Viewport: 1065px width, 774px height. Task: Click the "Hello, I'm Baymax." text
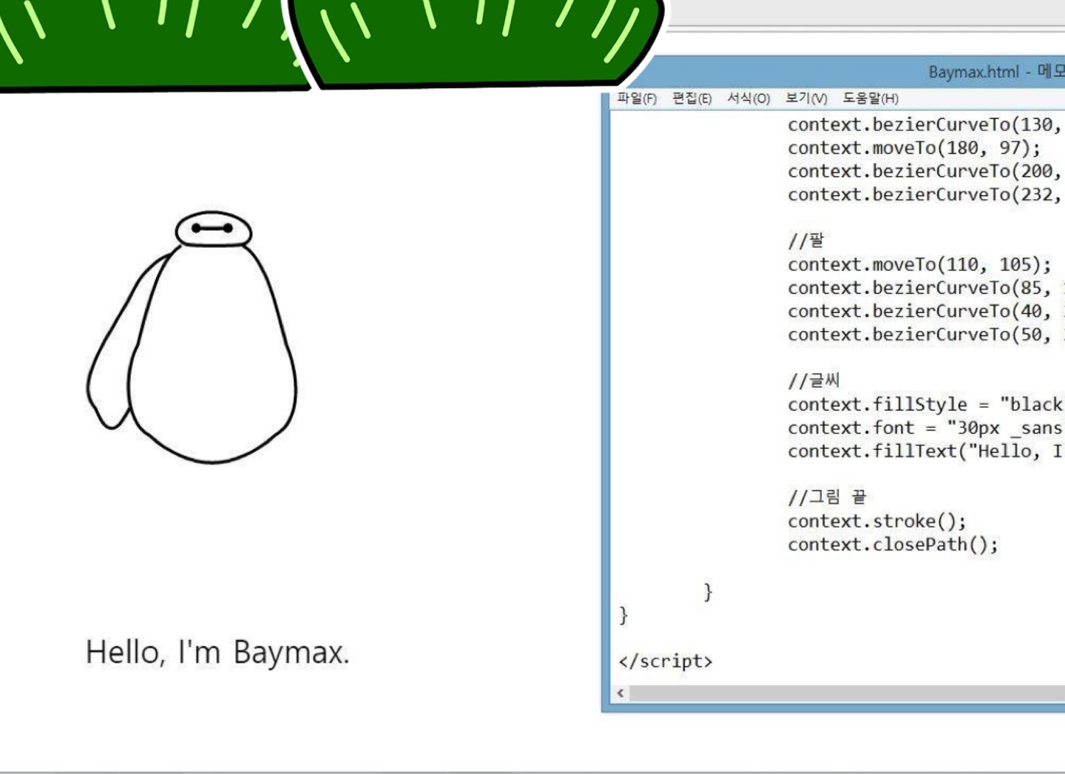pos(217,653)
